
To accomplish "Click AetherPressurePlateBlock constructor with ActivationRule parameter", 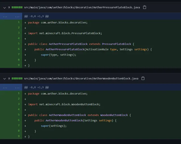I will point(93,50).
